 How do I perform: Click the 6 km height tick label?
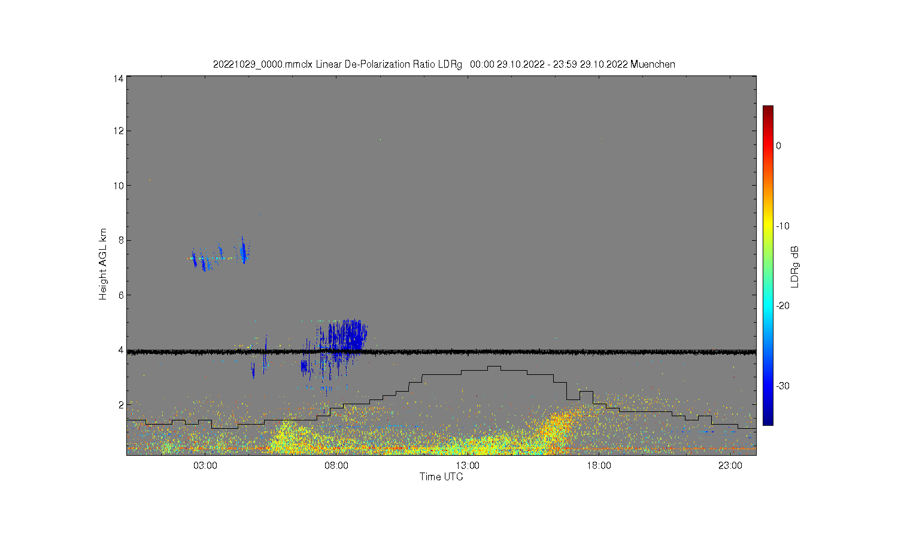tap(121, 295)
